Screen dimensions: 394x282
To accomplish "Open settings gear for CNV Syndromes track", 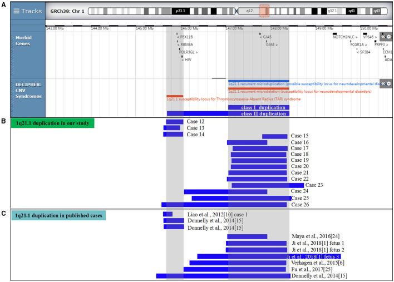I will tap(389, 83).
